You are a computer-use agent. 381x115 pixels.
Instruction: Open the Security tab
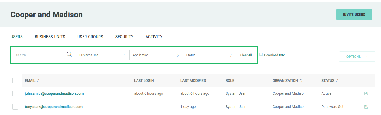tap(124, 37)
